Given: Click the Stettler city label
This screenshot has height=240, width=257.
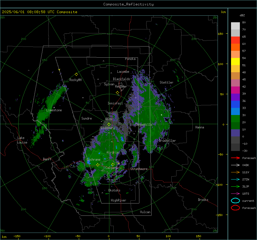Looking at the screenshot, I should pos(166,82).
